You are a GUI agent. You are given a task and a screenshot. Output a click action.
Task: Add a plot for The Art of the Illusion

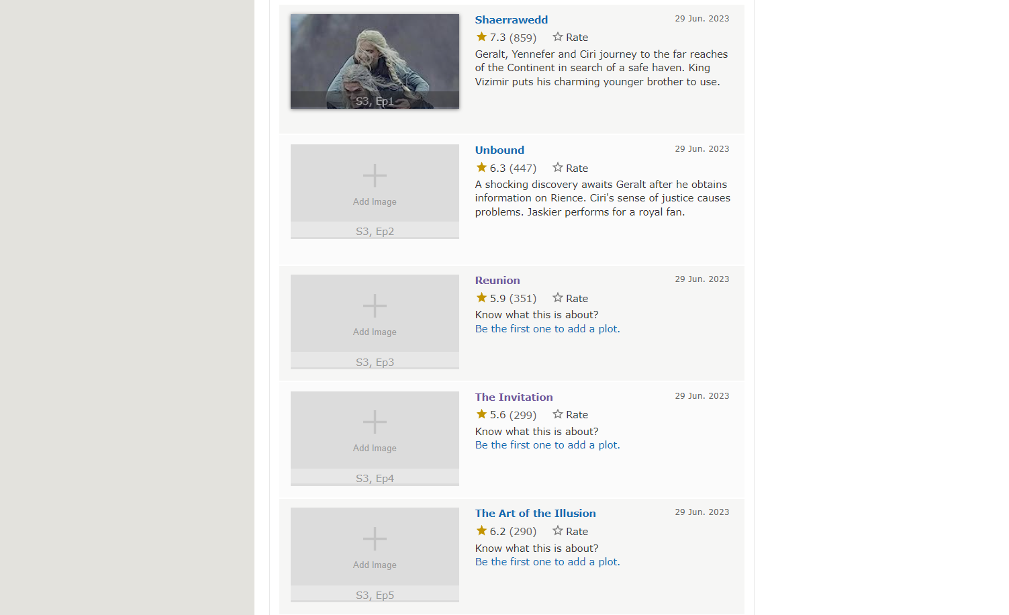(547, 562)
